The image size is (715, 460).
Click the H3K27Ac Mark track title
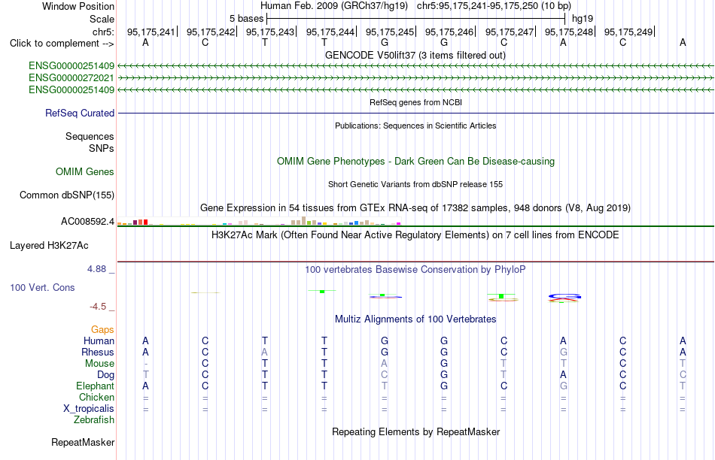point(415,235)
